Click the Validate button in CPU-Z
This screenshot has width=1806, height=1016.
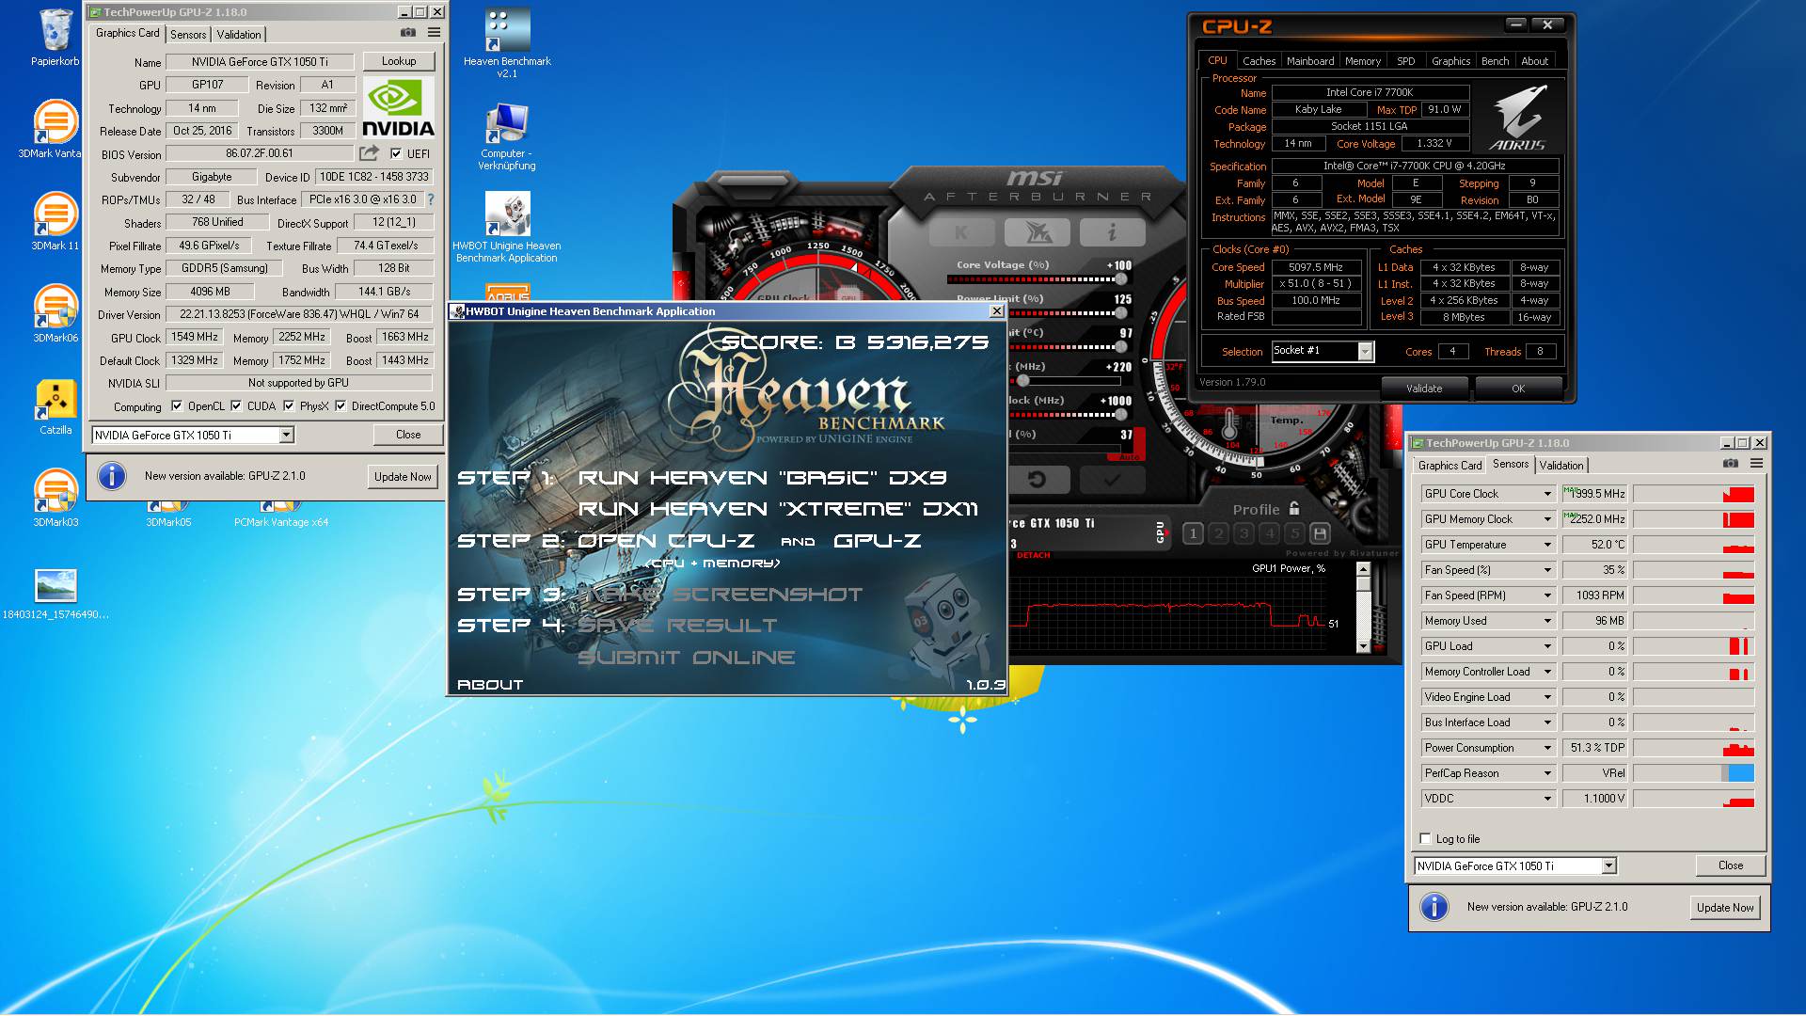[1424, 388]
